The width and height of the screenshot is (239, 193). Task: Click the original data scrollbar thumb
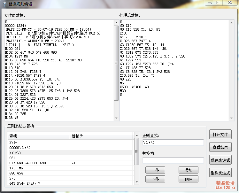click(116, 63)
